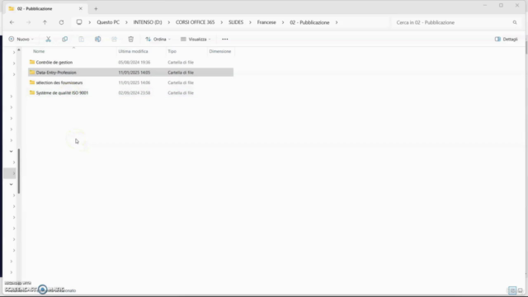Select the Système de qualité ISO 9001 folder
This screenshot has height=297, width=528.
tap(130, 93)
